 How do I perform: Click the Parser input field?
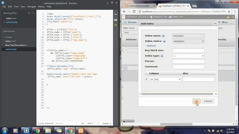pos(188,61)
